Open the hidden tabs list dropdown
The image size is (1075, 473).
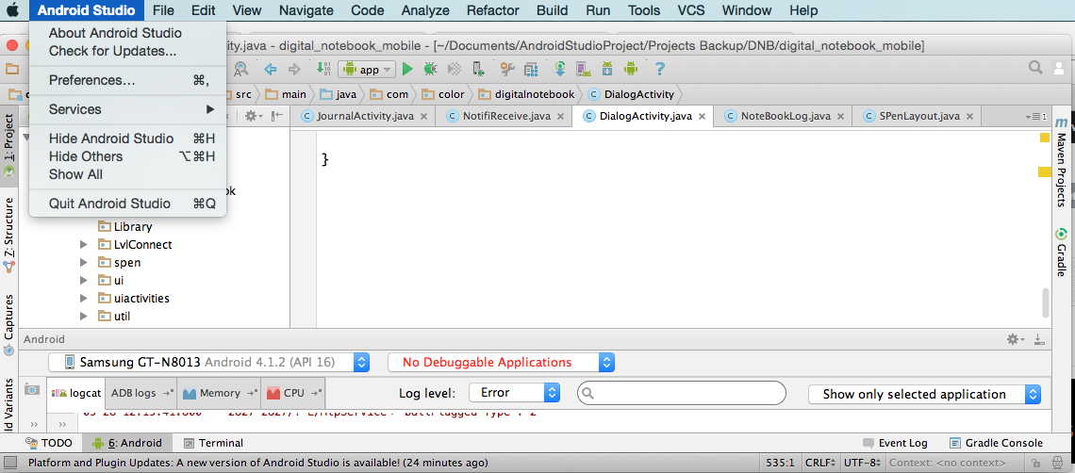[1038, 117]
